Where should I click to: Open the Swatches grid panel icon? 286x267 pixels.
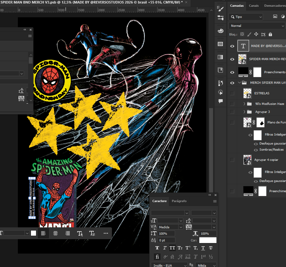click(220, 44)
